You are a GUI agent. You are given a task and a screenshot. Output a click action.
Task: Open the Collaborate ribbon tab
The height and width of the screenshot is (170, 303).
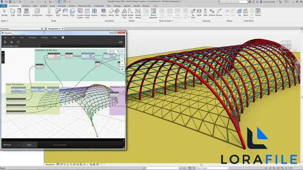pos(99,6)
